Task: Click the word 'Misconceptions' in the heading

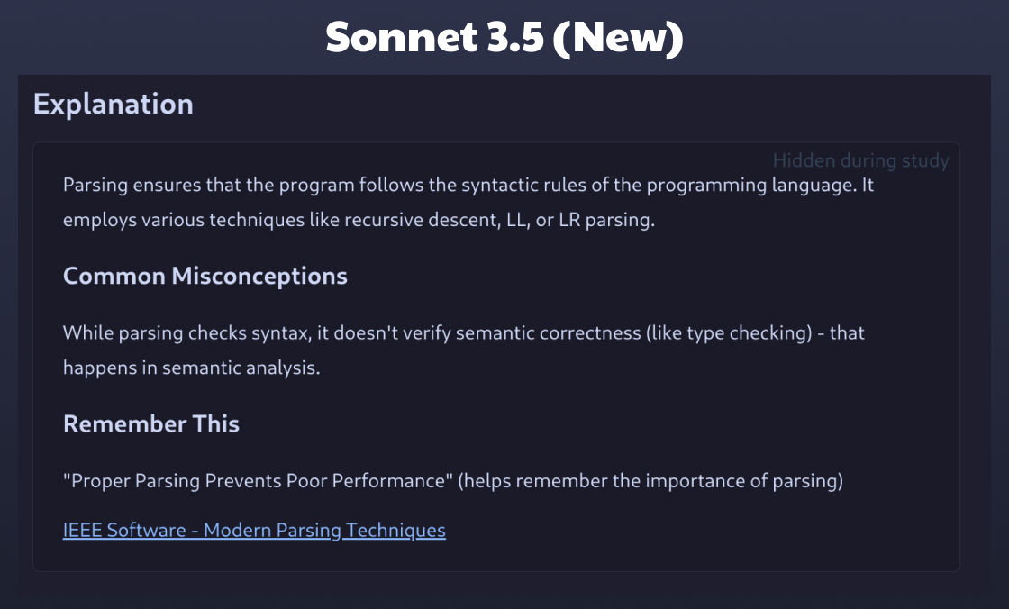Action: pyautogui.click(x=259, y=277)
